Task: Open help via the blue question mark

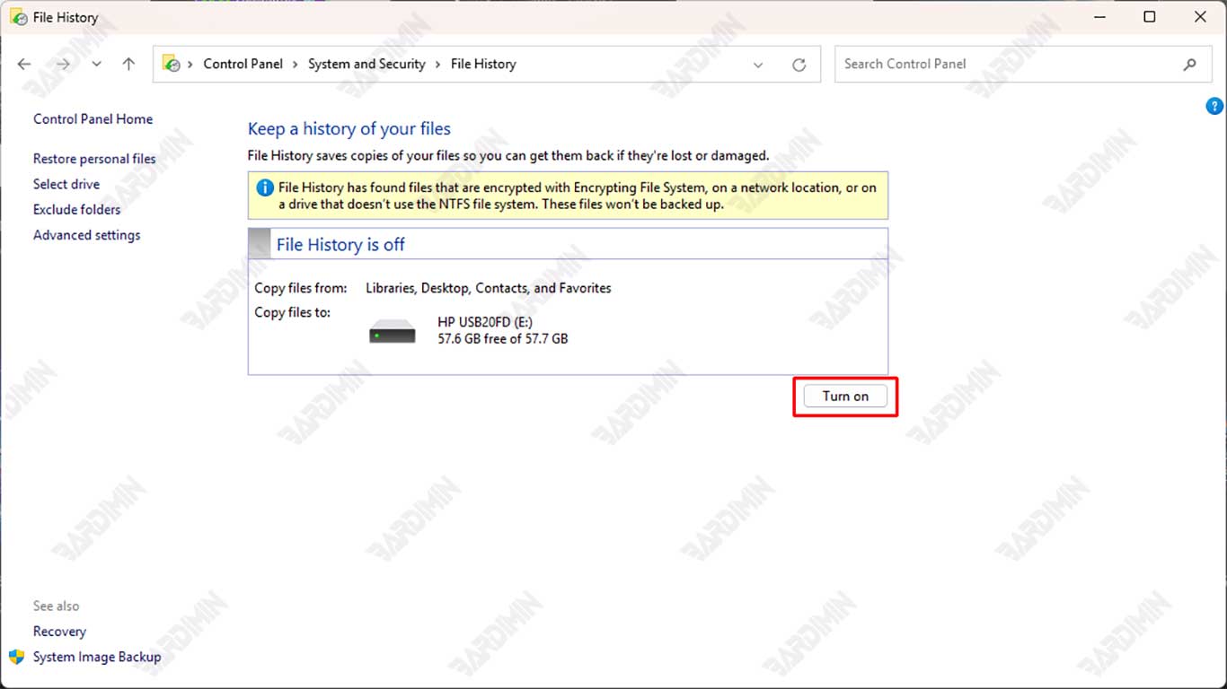Action: tap(1214, 106)
